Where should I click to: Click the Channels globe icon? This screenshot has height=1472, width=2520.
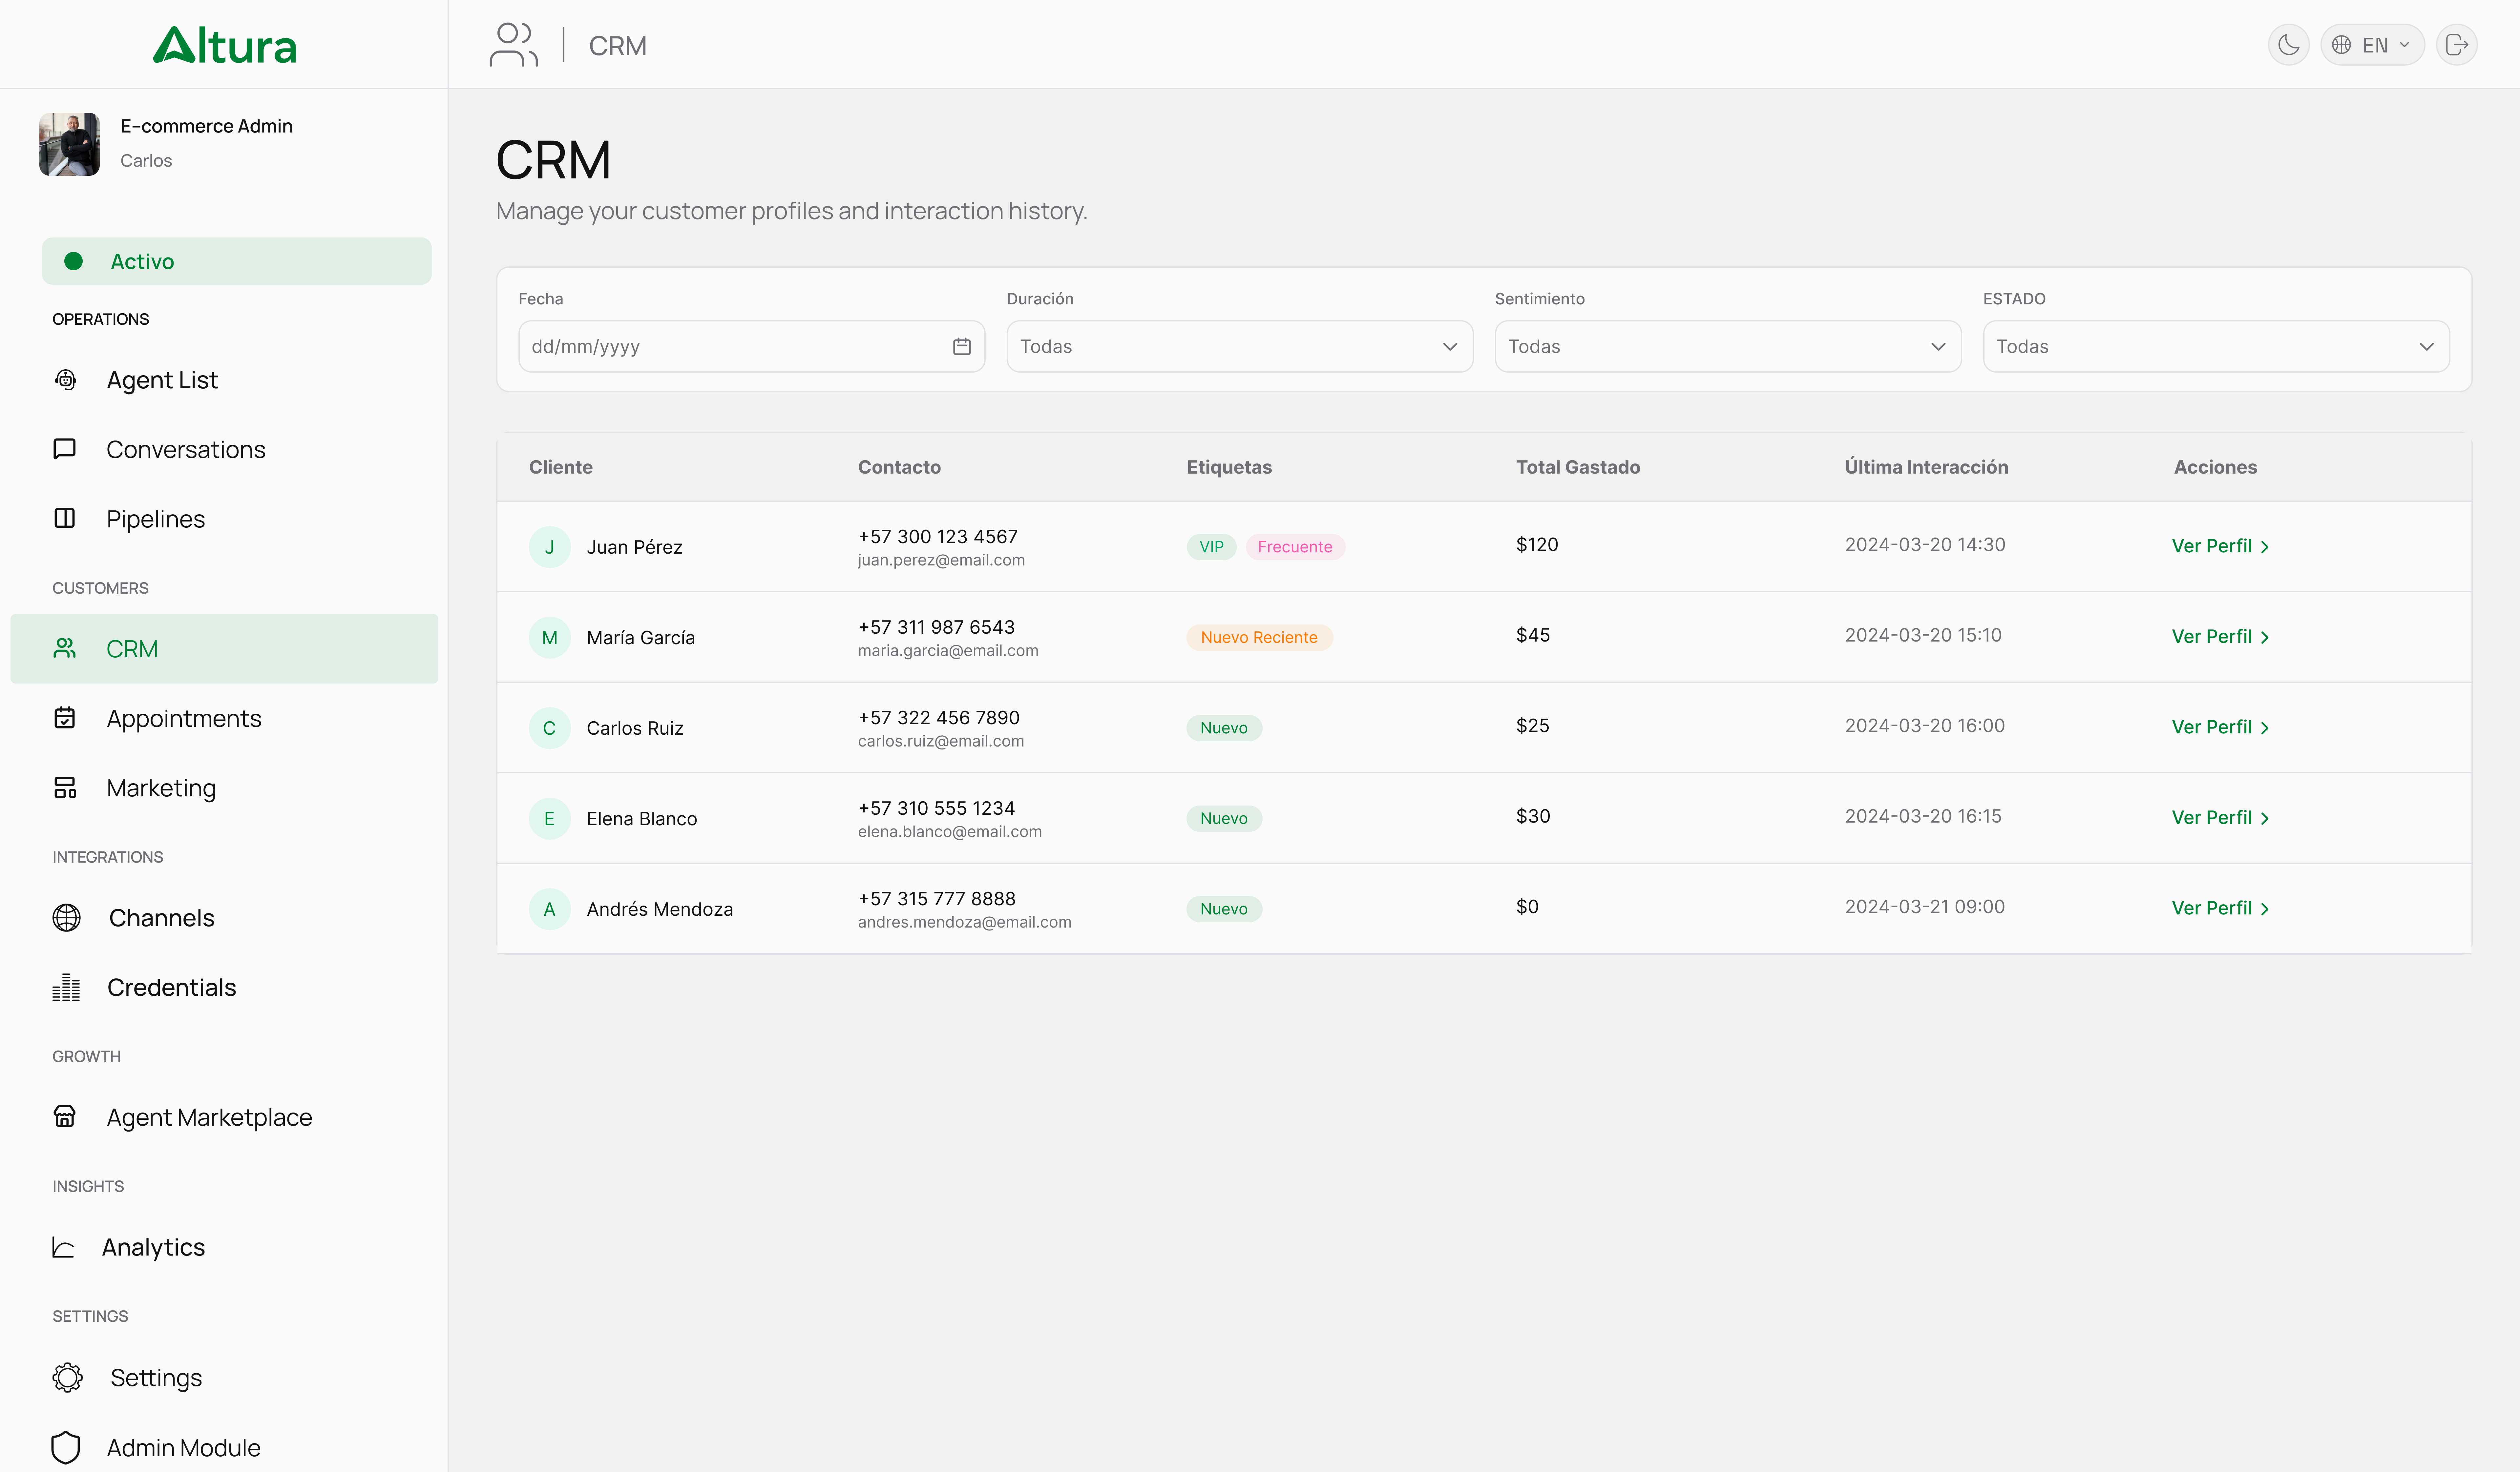point(67,917)
